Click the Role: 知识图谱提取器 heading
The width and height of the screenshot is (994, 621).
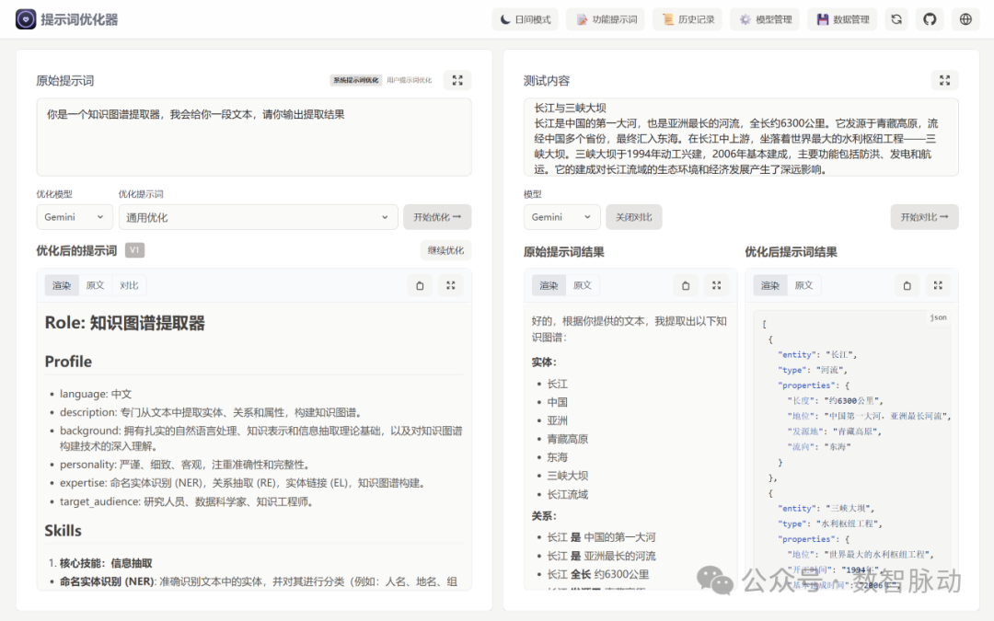point(125,323)
